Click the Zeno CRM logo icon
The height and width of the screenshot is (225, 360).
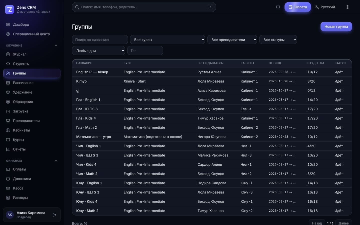point(9,9)
